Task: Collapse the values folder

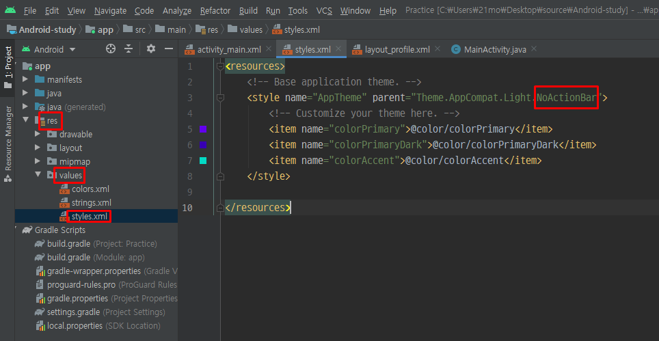Action: click(38, 175)
